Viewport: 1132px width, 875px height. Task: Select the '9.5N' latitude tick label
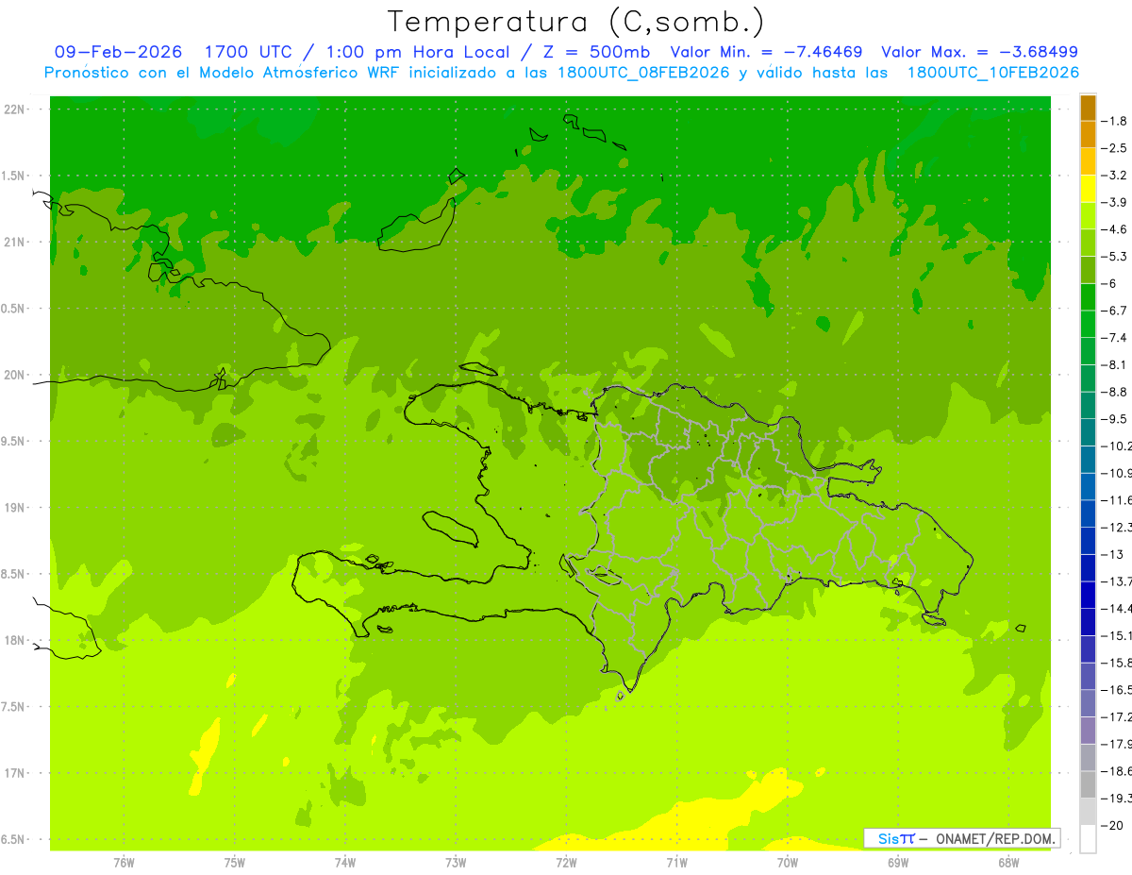[x=14, y=441]
